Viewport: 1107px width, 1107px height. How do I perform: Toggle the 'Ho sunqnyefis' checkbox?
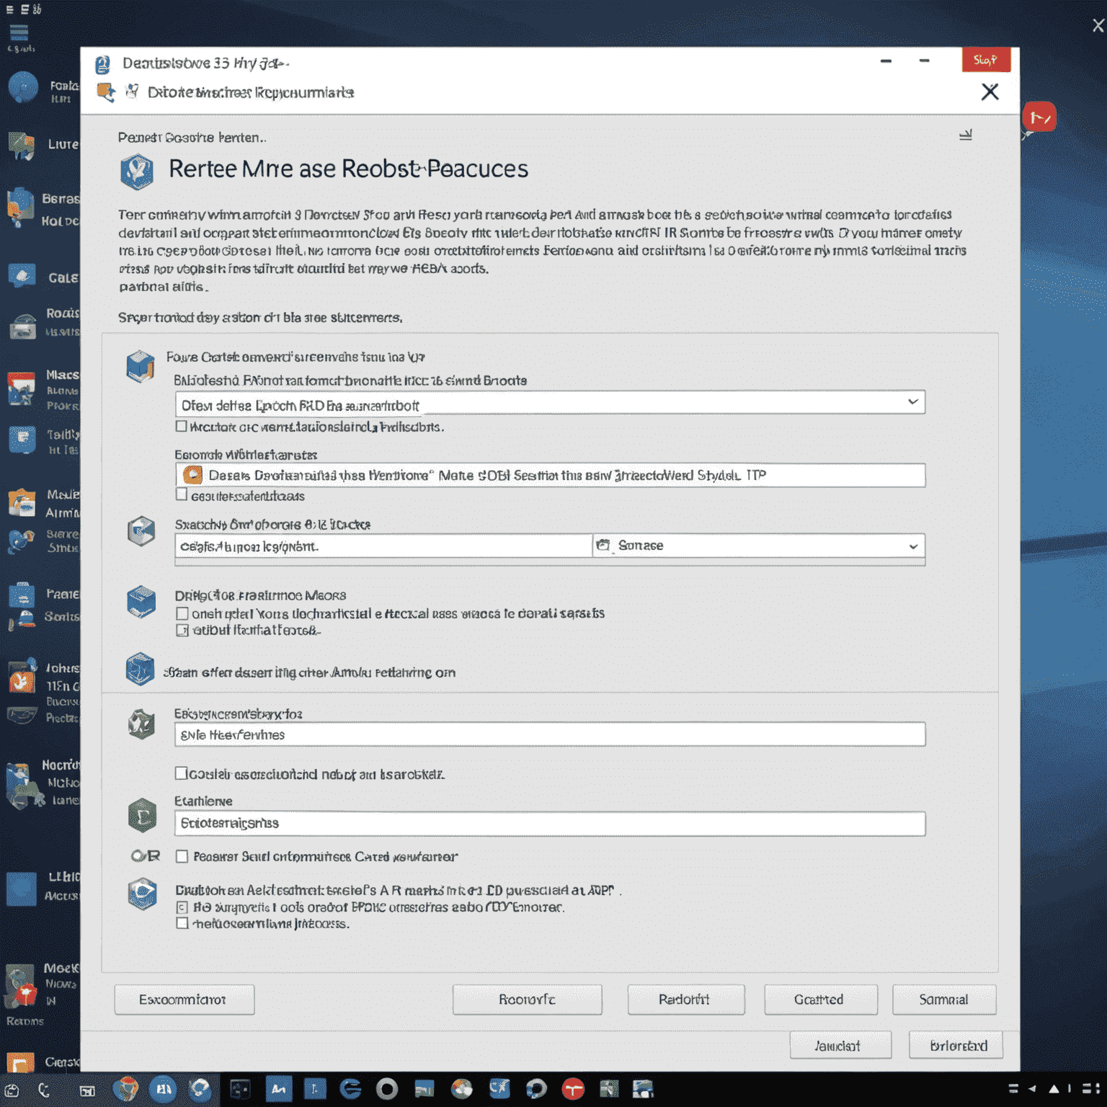182,907
